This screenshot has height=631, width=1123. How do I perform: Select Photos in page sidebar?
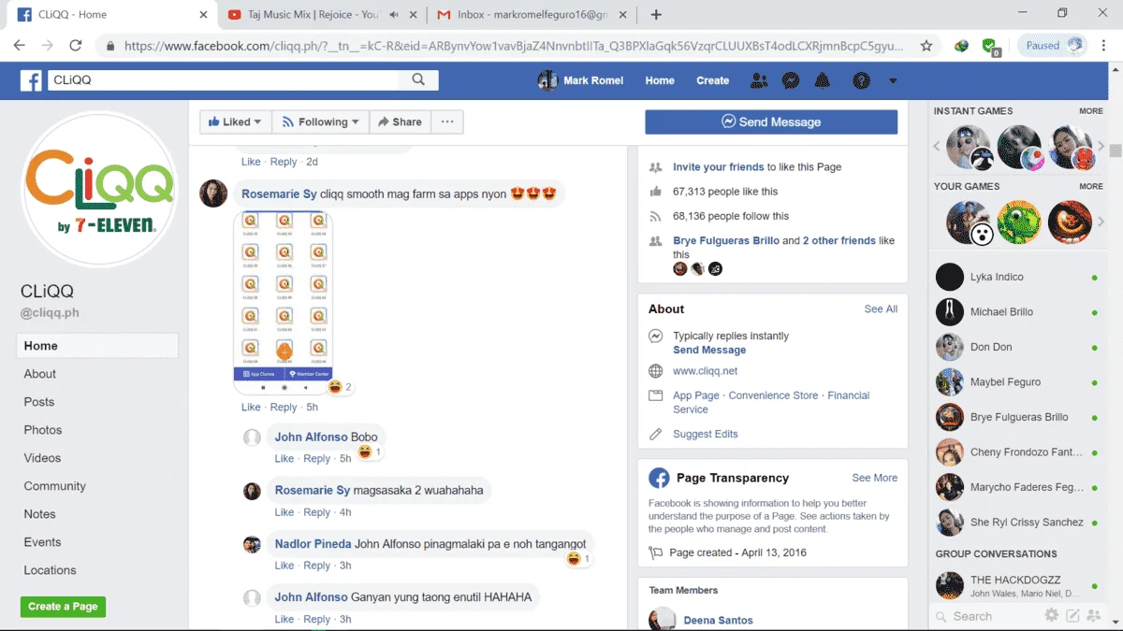click(43, 430)
